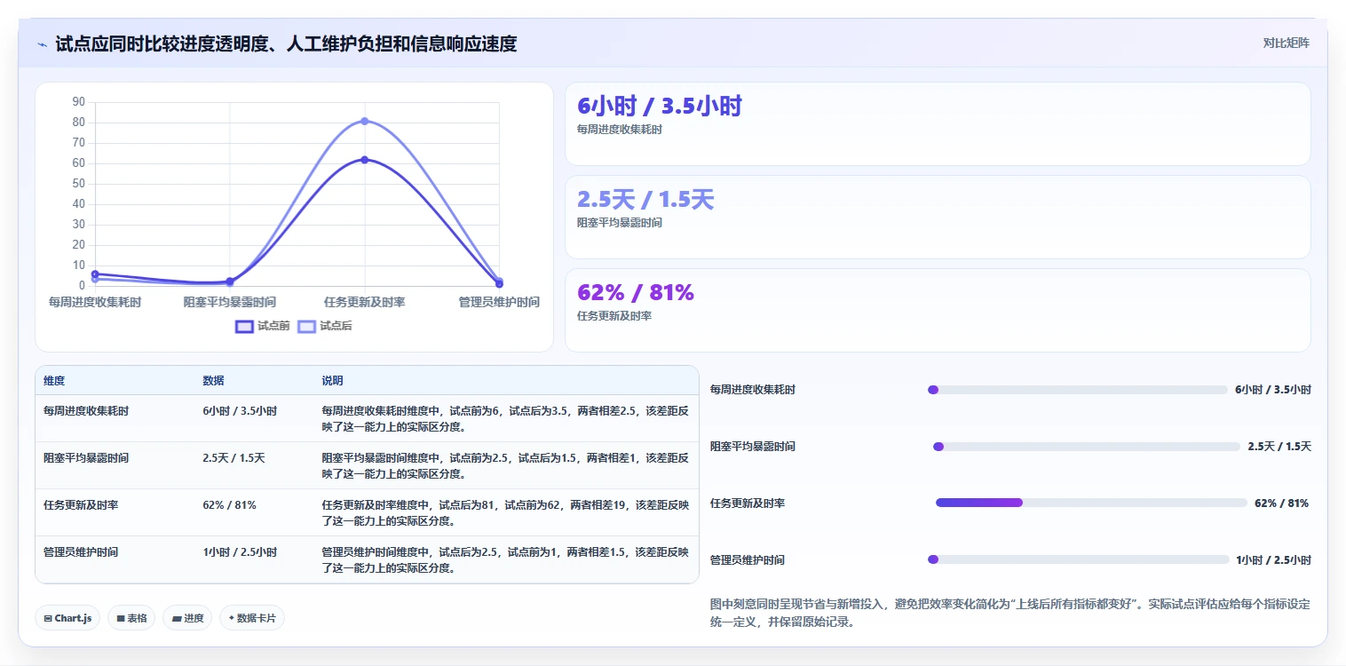Click the 62% / 81% data card value
This screenshot has height=666, width=1346.
pos(636,293)
